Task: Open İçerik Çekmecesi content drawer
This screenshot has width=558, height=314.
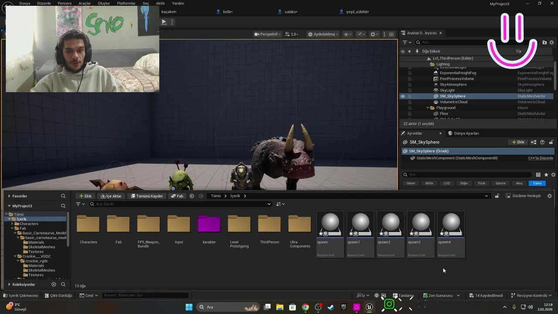Action: (20, 296)
